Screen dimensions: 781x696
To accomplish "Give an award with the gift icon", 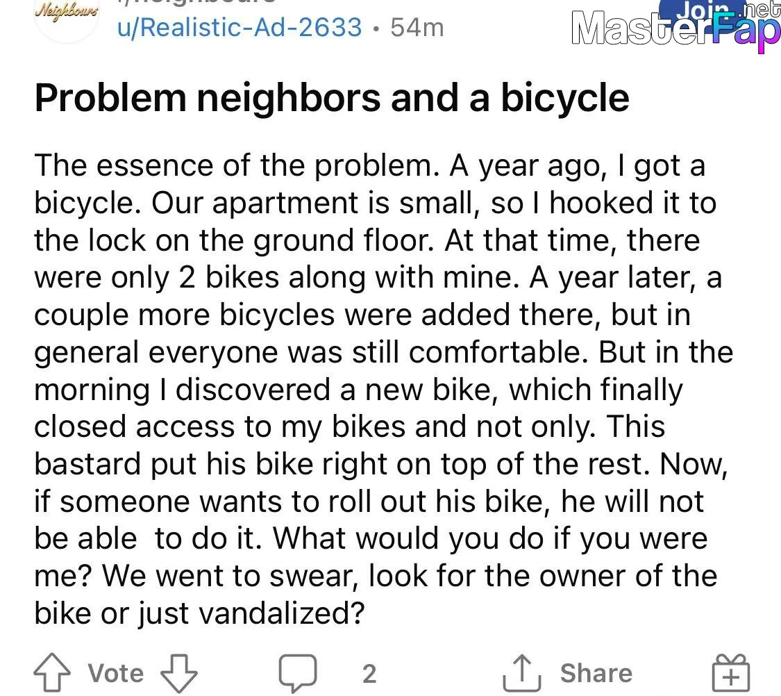I will [x=731, y=672].
